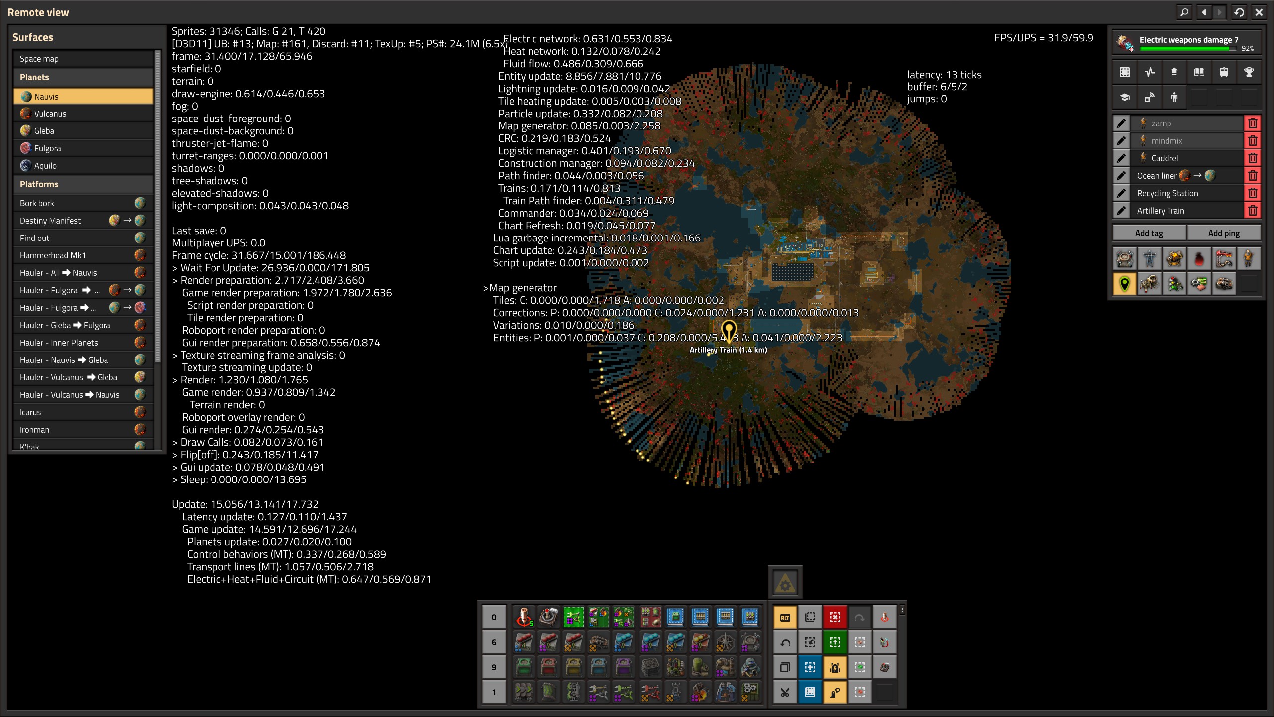
Task: Choose the blue new blueprint tool
Action: click(810, 667)
